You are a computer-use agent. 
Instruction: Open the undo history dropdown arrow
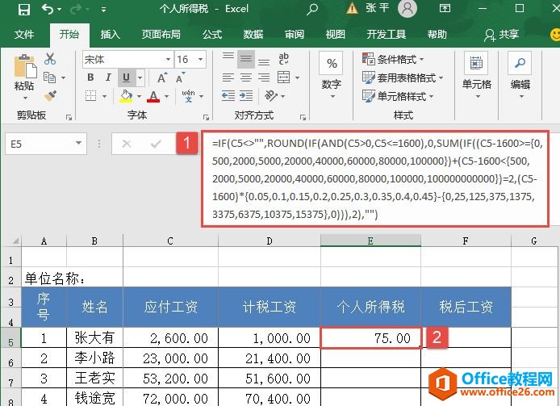59,10
